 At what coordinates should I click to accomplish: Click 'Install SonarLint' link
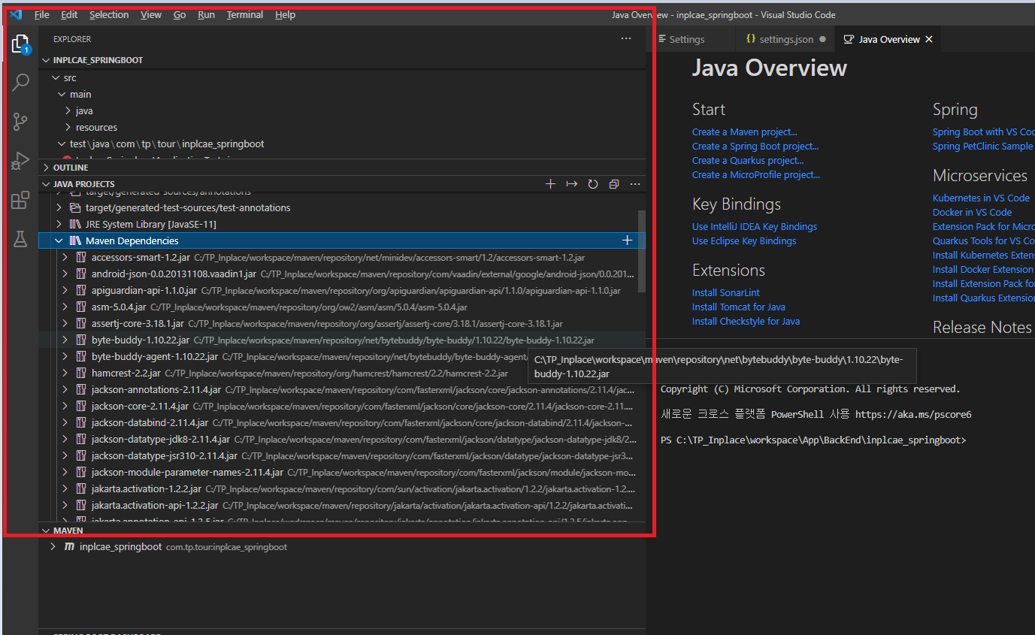point(726,292)
